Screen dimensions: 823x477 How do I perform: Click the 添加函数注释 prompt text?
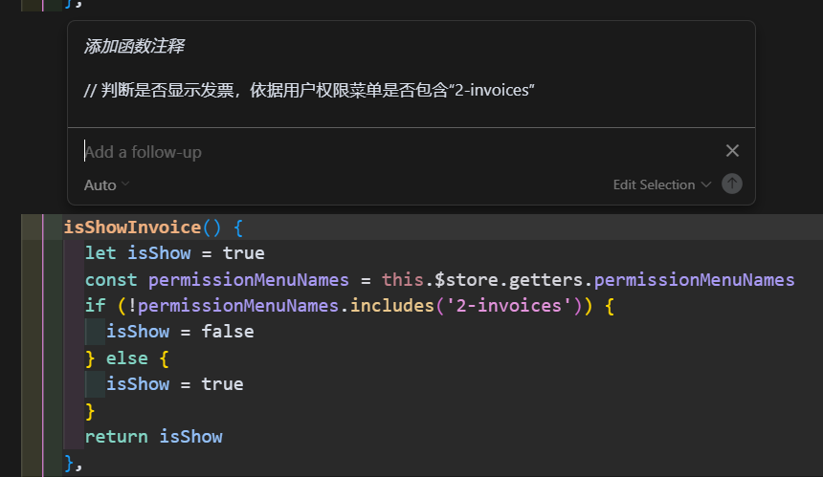pos(134,46)
